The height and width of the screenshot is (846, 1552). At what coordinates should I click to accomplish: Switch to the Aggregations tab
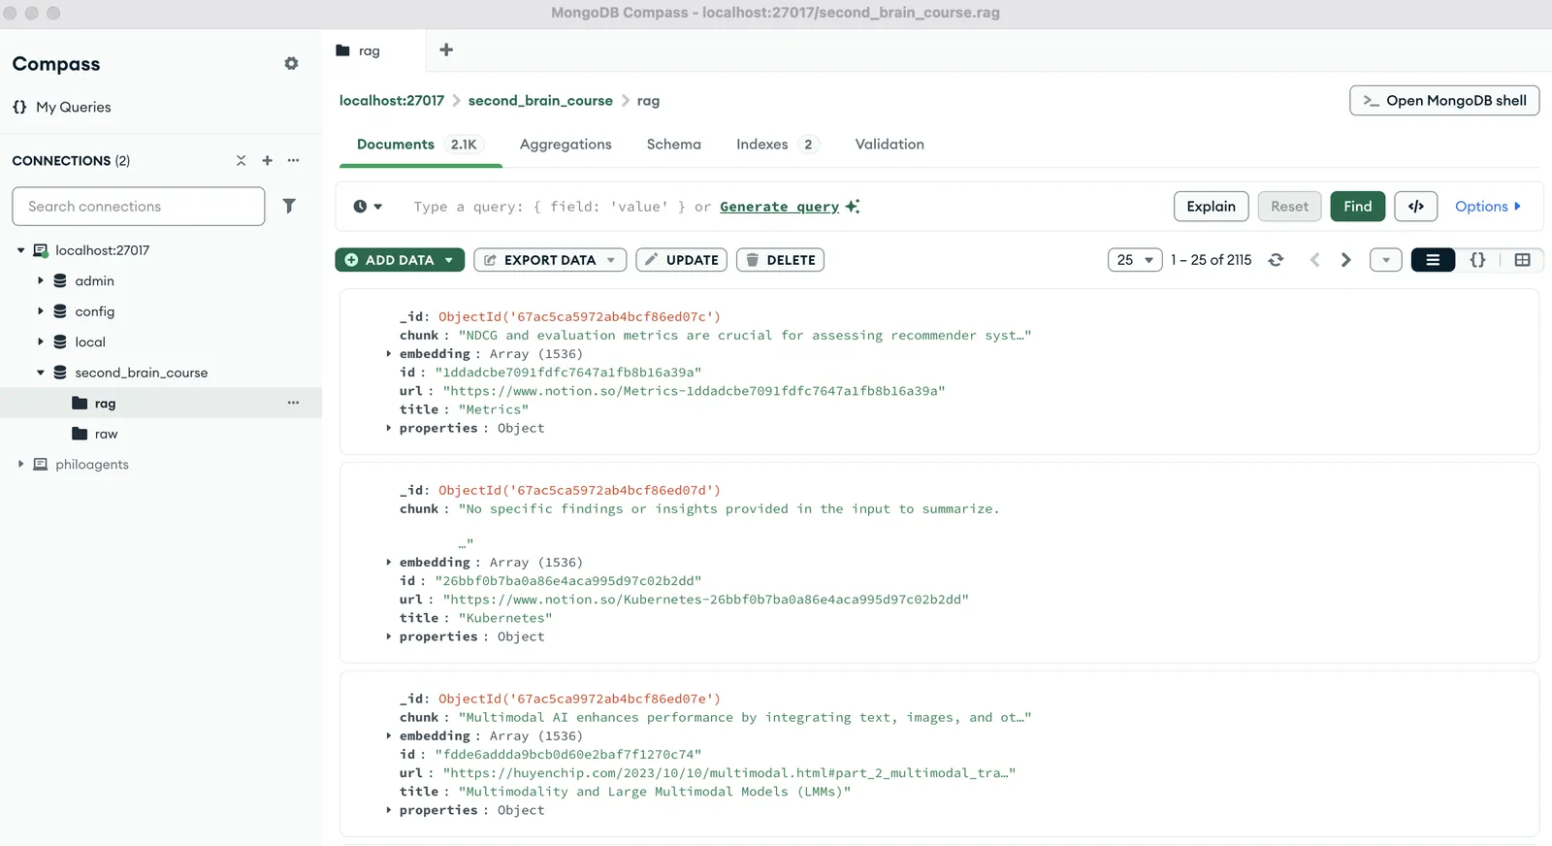tap(566, 144)
